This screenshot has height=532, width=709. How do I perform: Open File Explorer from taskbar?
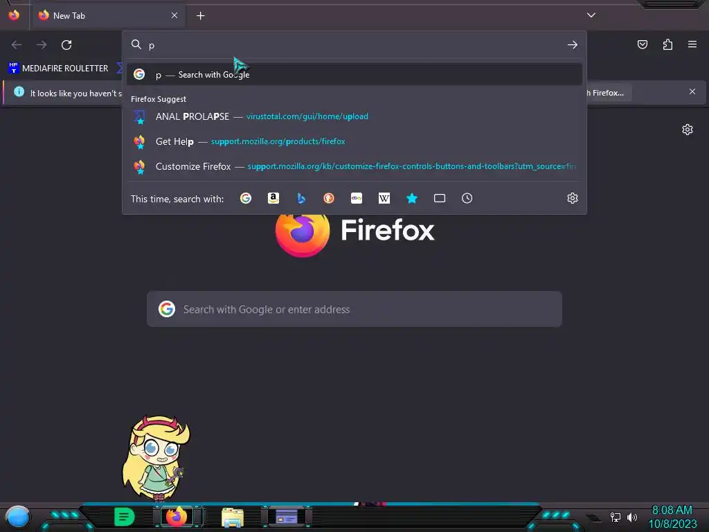tap(233, 517)
